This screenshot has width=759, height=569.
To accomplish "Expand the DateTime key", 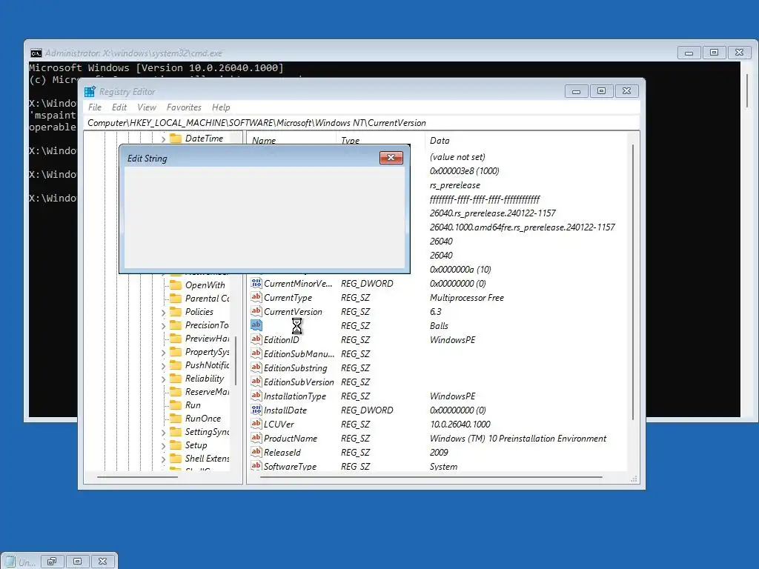I will pos(163,139).
